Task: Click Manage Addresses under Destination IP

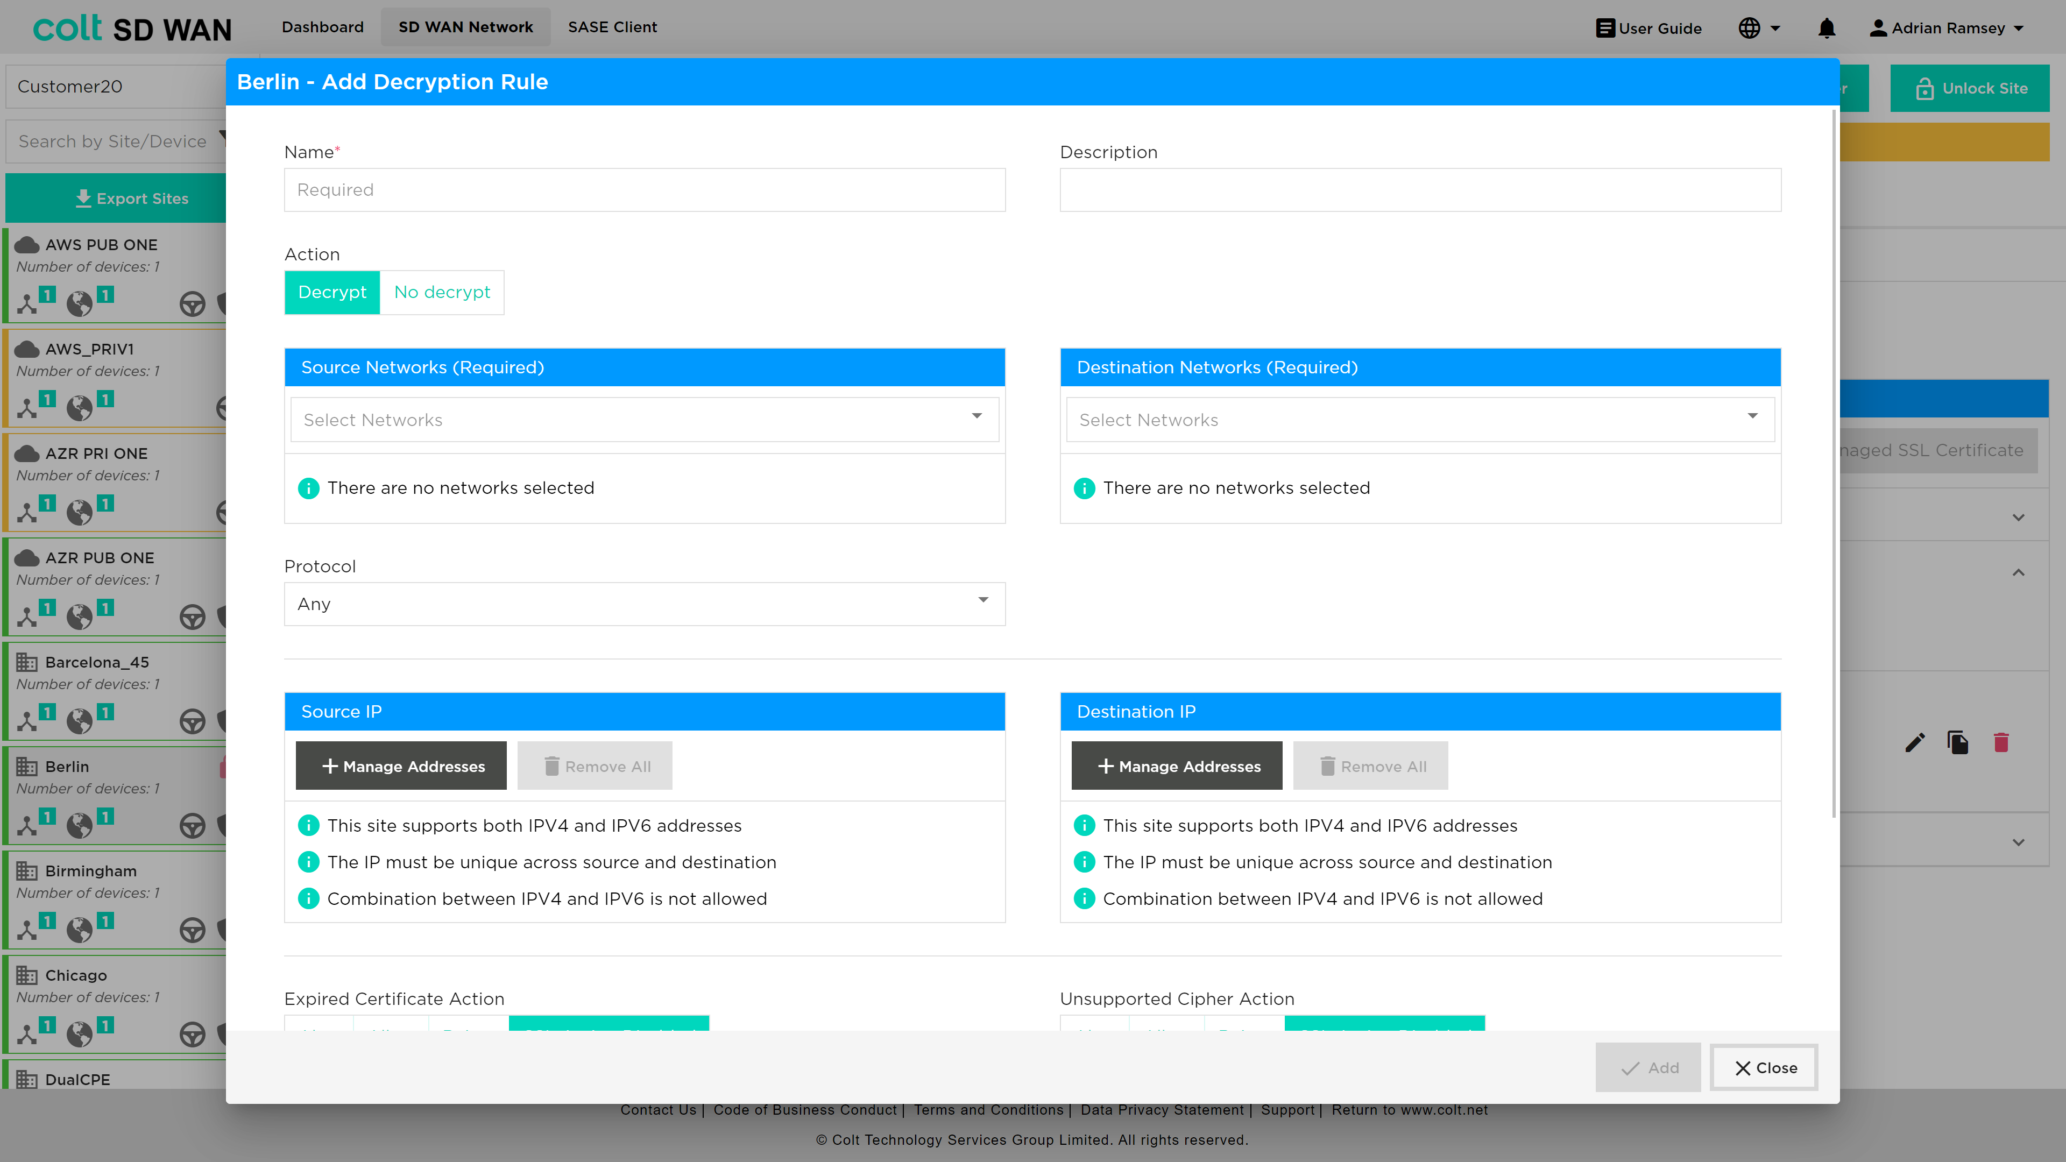Action: click(x=1177, y=766)
